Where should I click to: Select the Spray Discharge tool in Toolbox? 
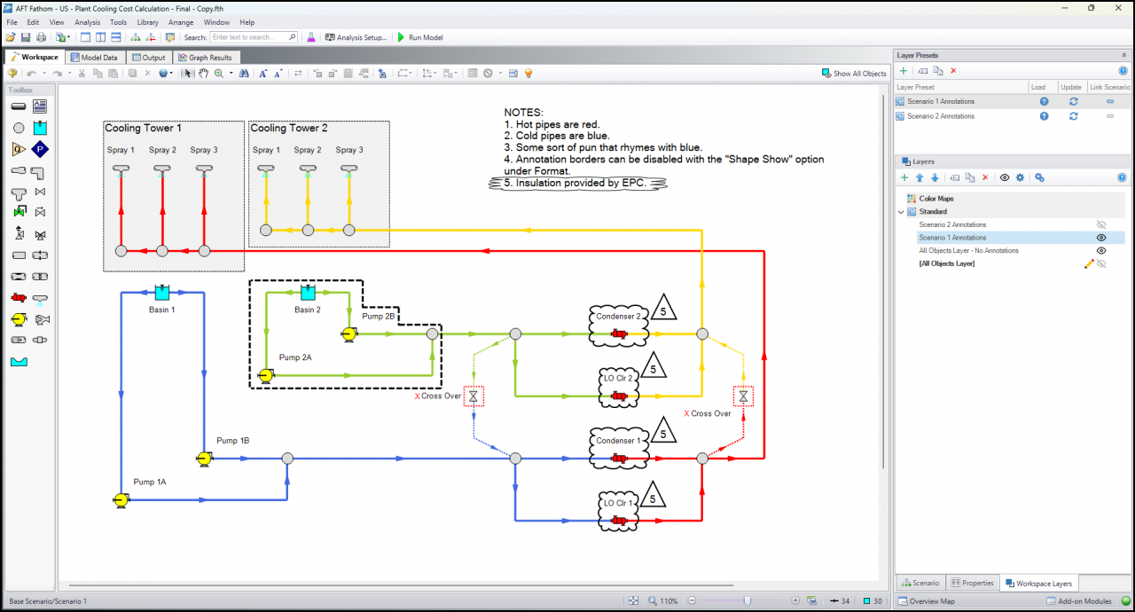pyautogui.click(x=40, y=299)
